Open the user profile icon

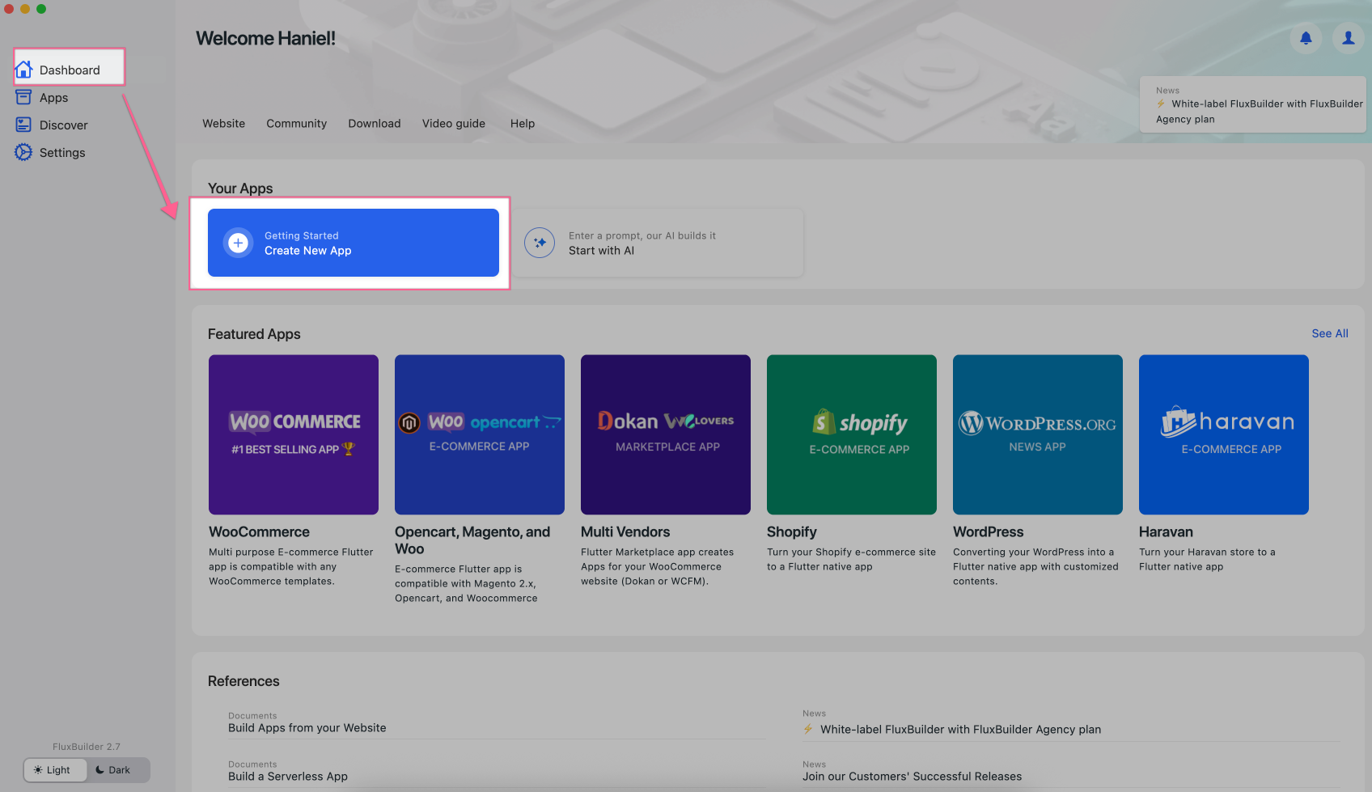tap(1349, 38)
